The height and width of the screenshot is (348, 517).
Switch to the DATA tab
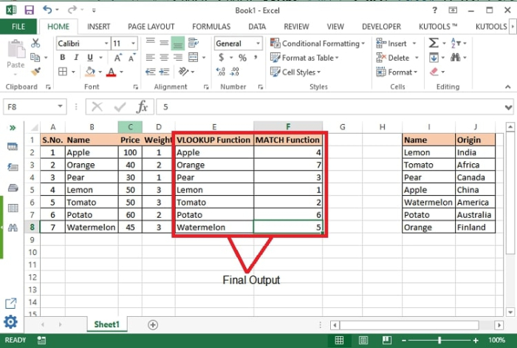[x=257, y=27]
